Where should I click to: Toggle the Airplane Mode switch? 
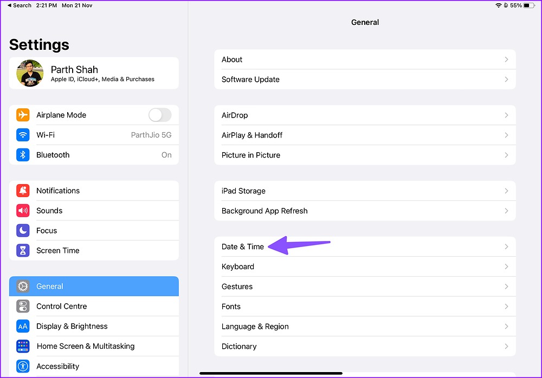[x=160, y=115]
